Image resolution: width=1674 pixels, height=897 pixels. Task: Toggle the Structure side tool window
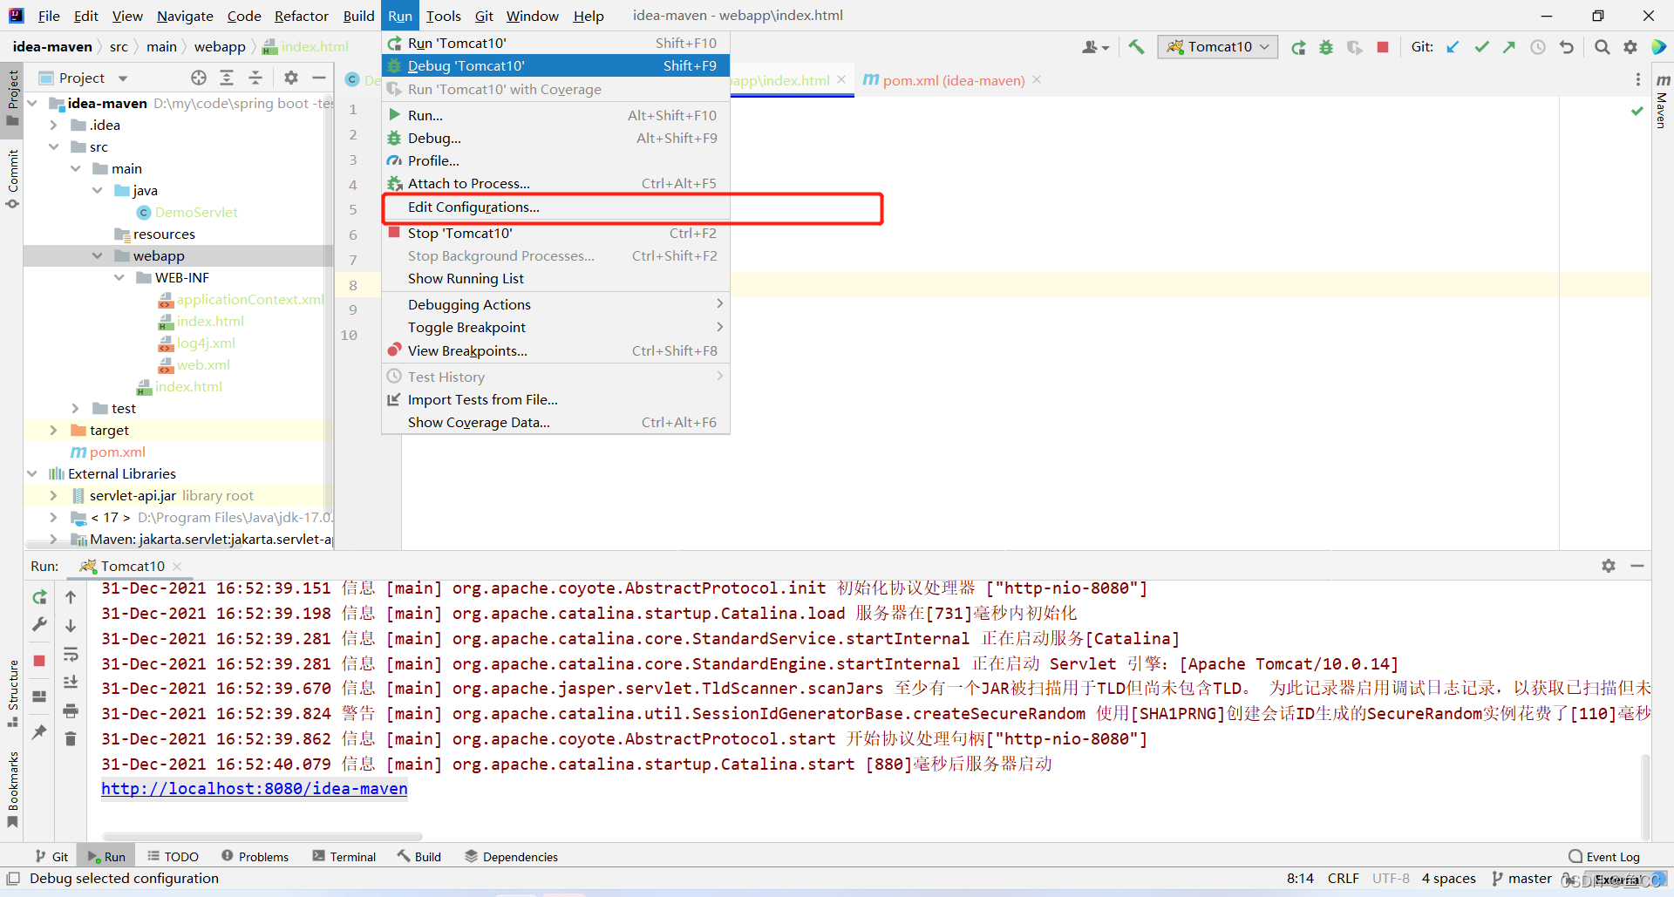tap(12, 694)
